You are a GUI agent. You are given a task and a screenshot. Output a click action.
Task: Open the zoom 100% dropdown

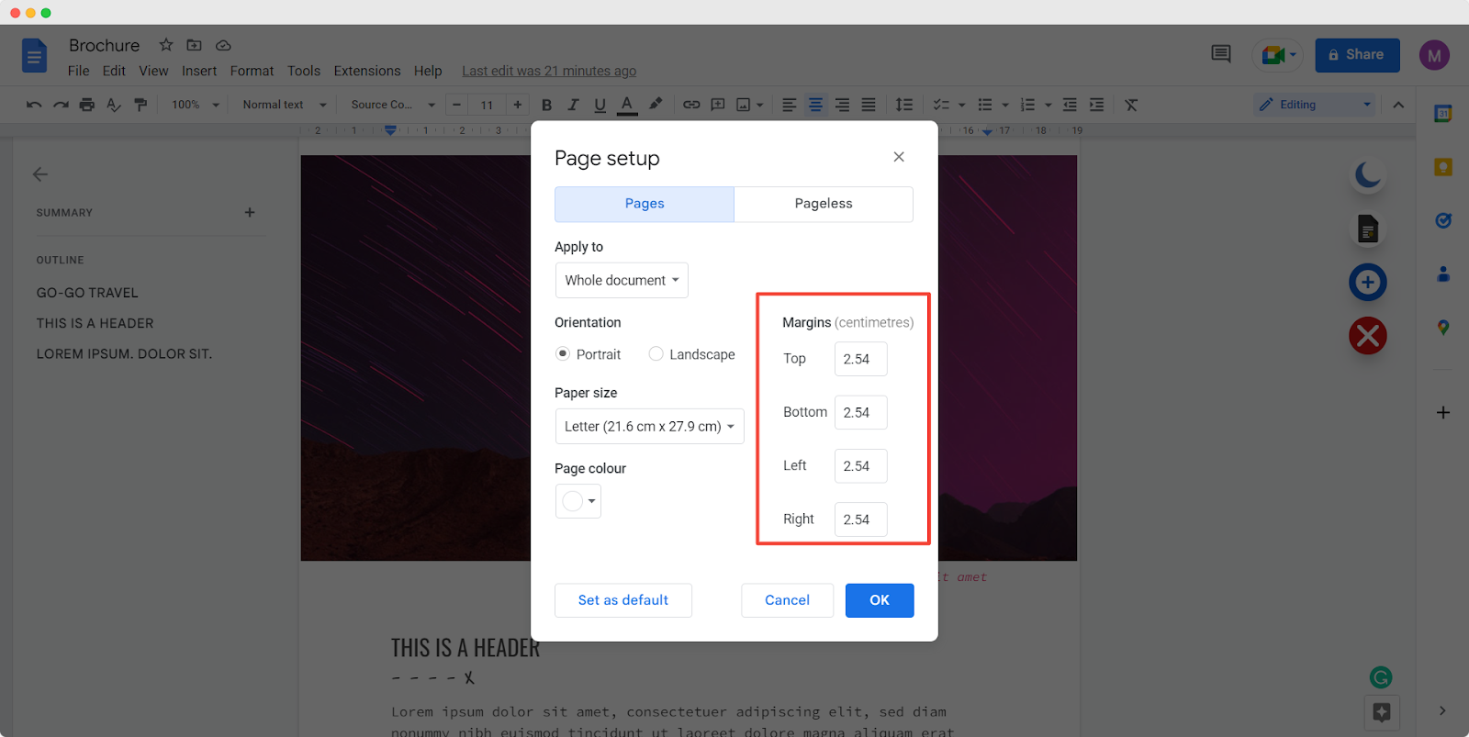(x=195, y=105)
